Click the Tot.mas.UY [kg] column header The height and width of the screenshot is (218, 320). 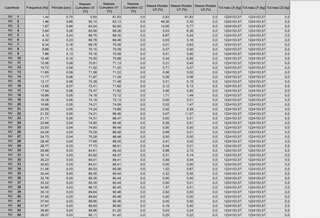[x=254, y=8]
